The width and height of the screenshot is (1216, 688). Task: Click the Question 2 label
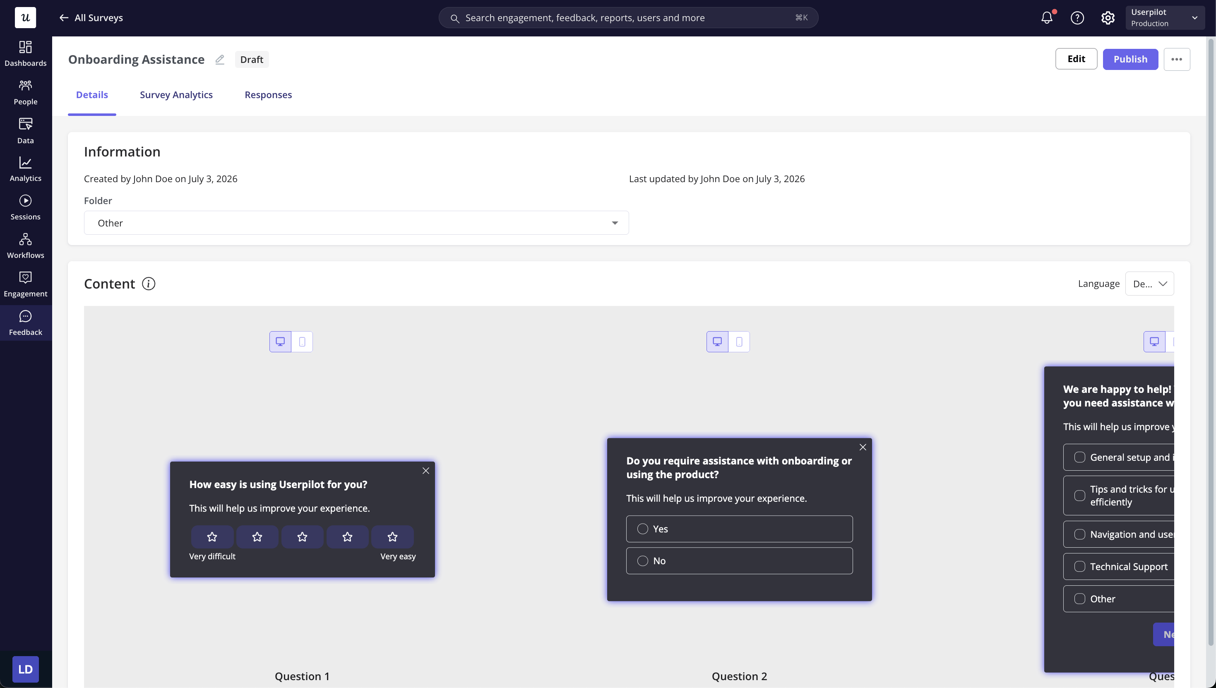739,676
